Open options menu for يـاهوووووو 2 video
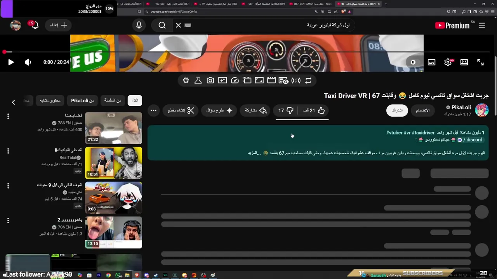Image resolution: width=497 pixels, height=279 pixels. (8, 220)
